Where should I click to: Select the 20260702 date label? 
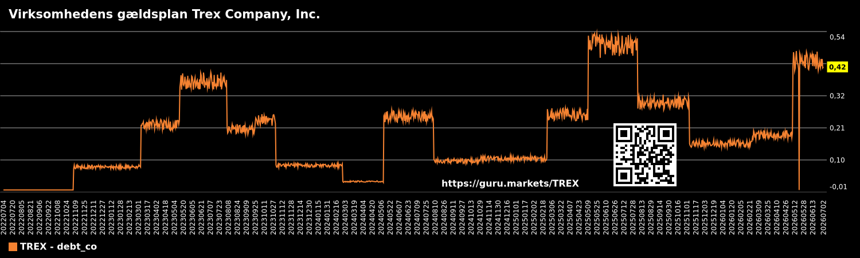point(822,217)
